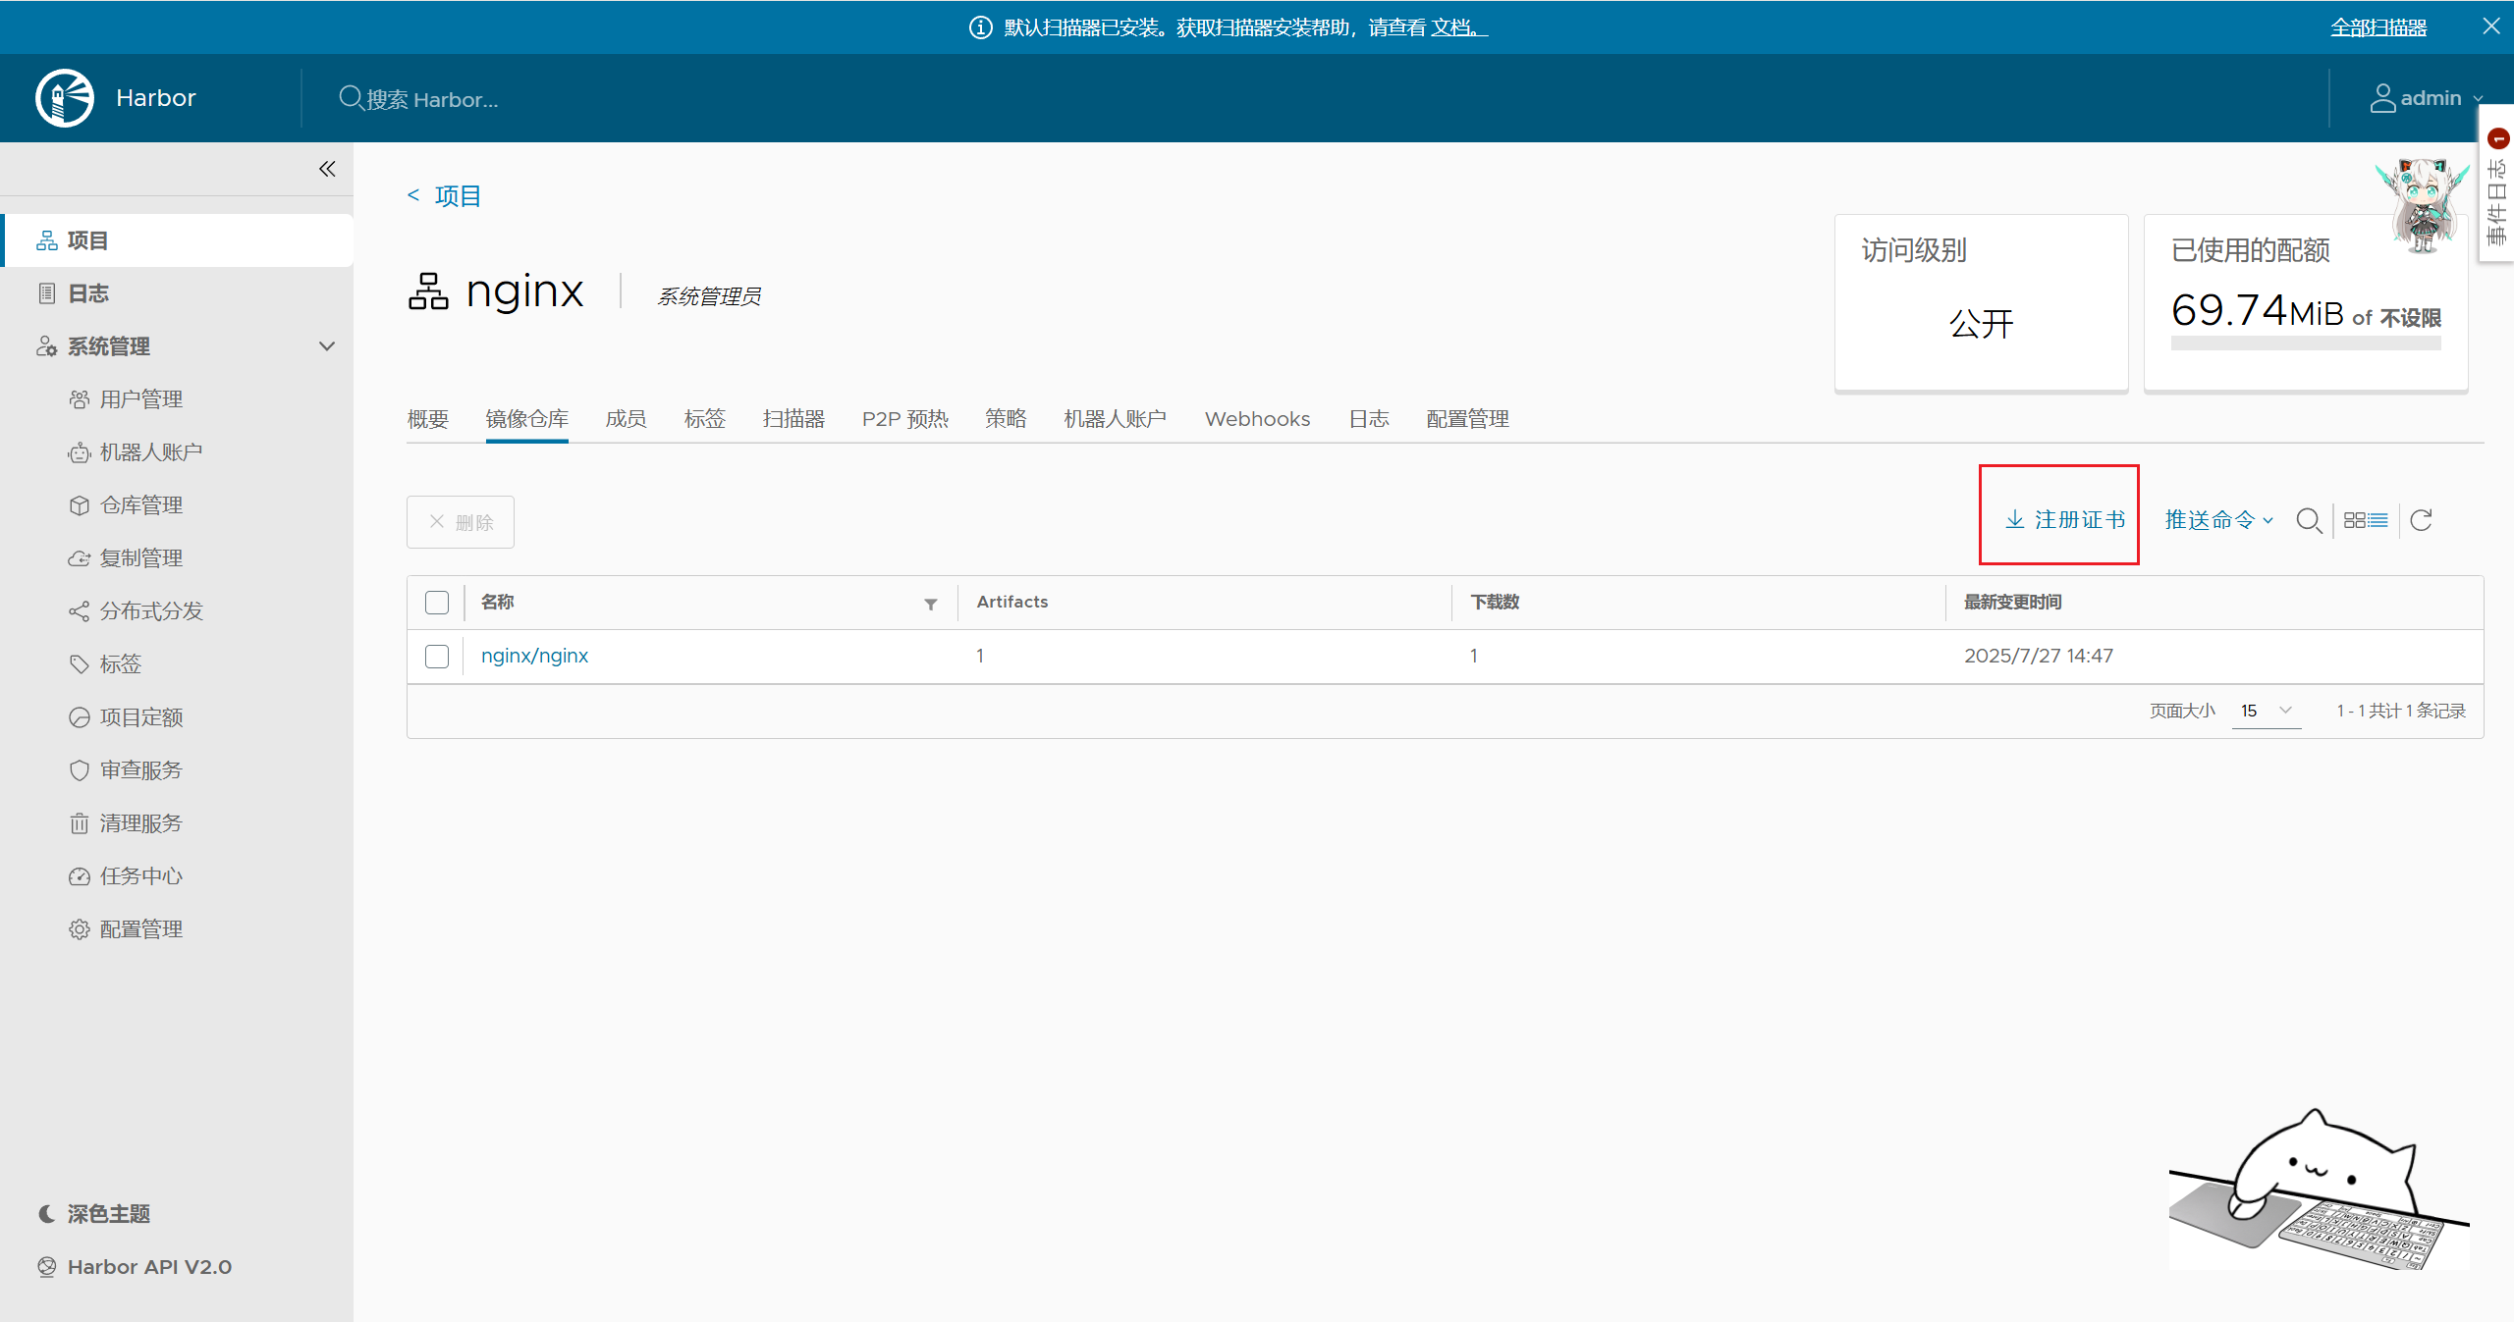Open the 事件日志 side panel

point(2497,185)
